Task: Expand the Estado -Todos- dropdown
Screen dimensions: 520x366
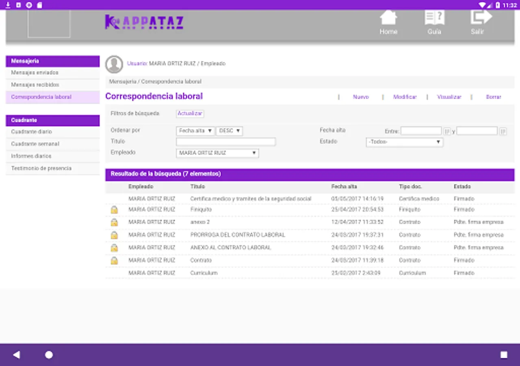Action: click(404, 142)
